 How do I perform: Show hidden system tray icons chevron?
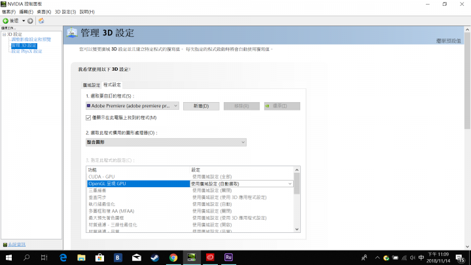(377, 258)
